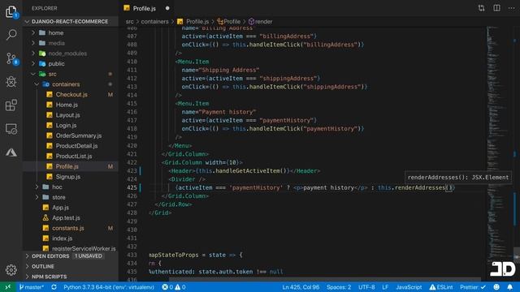Close the unsaved Profile.js tab dot
Screen dimensions: 520x292
point(167,8)
